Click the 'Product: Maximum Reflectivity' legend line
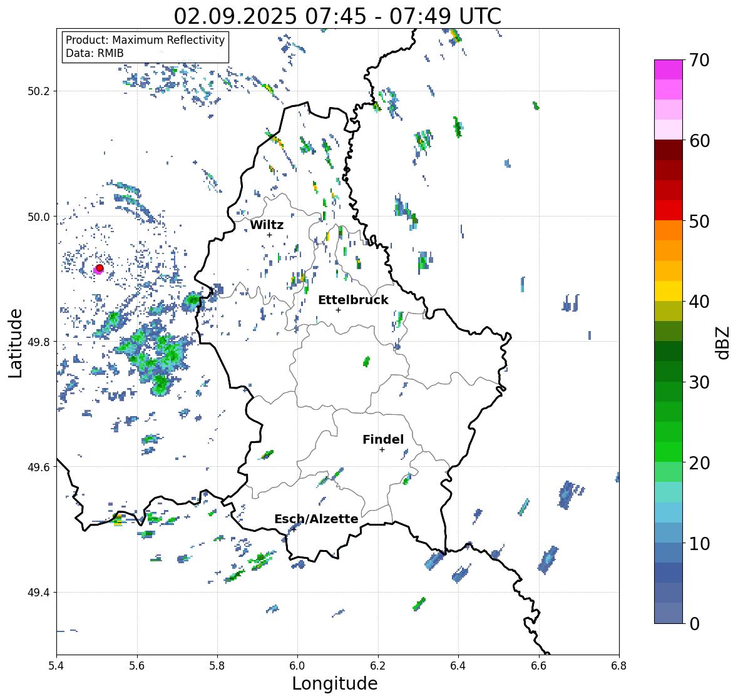738x699 pixels. [145, 40]
